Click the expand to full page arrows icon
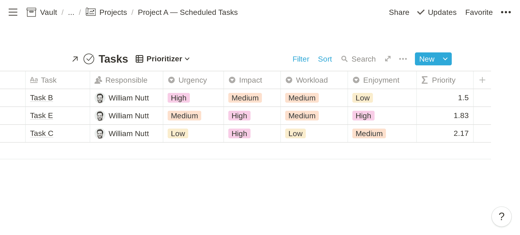Screen dimensions: 520x235 [388, 59]
